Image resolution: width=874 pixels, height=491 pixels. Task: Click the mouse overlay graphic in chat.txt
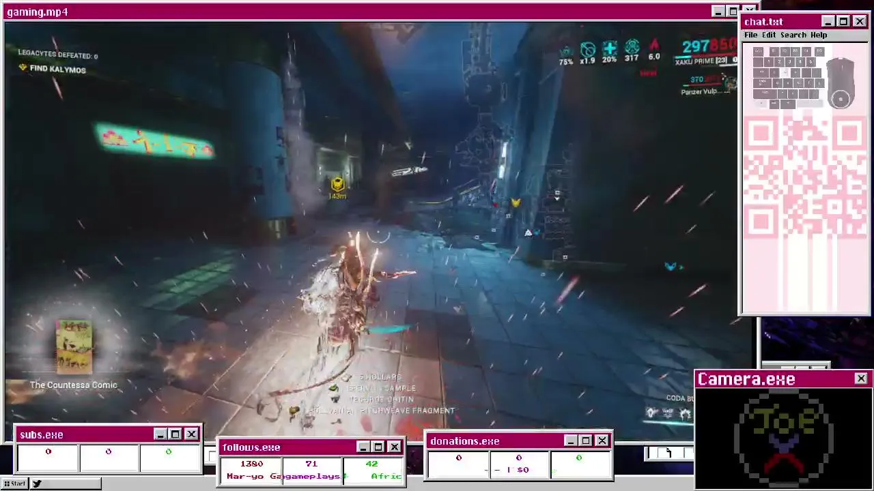[x=841, y=83]
